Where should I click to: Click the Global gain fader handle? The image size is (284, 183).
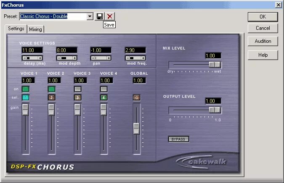click(136, 128)
